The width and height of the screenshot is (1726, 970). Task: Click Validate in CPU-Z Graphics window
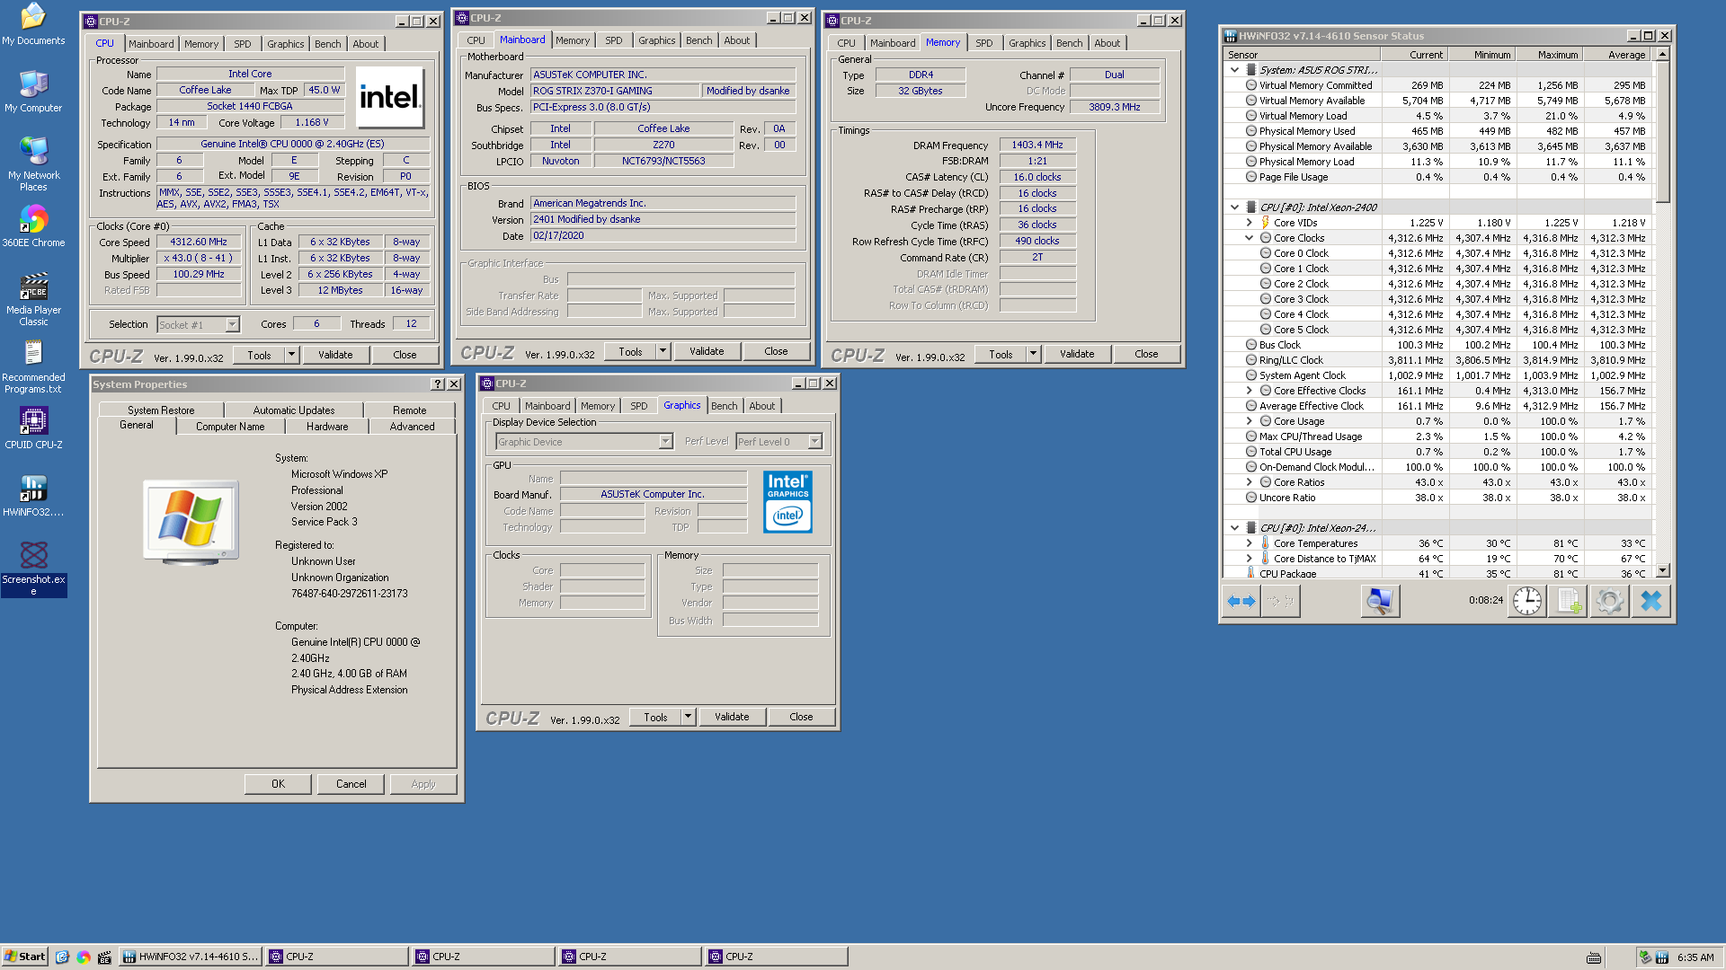731,717
